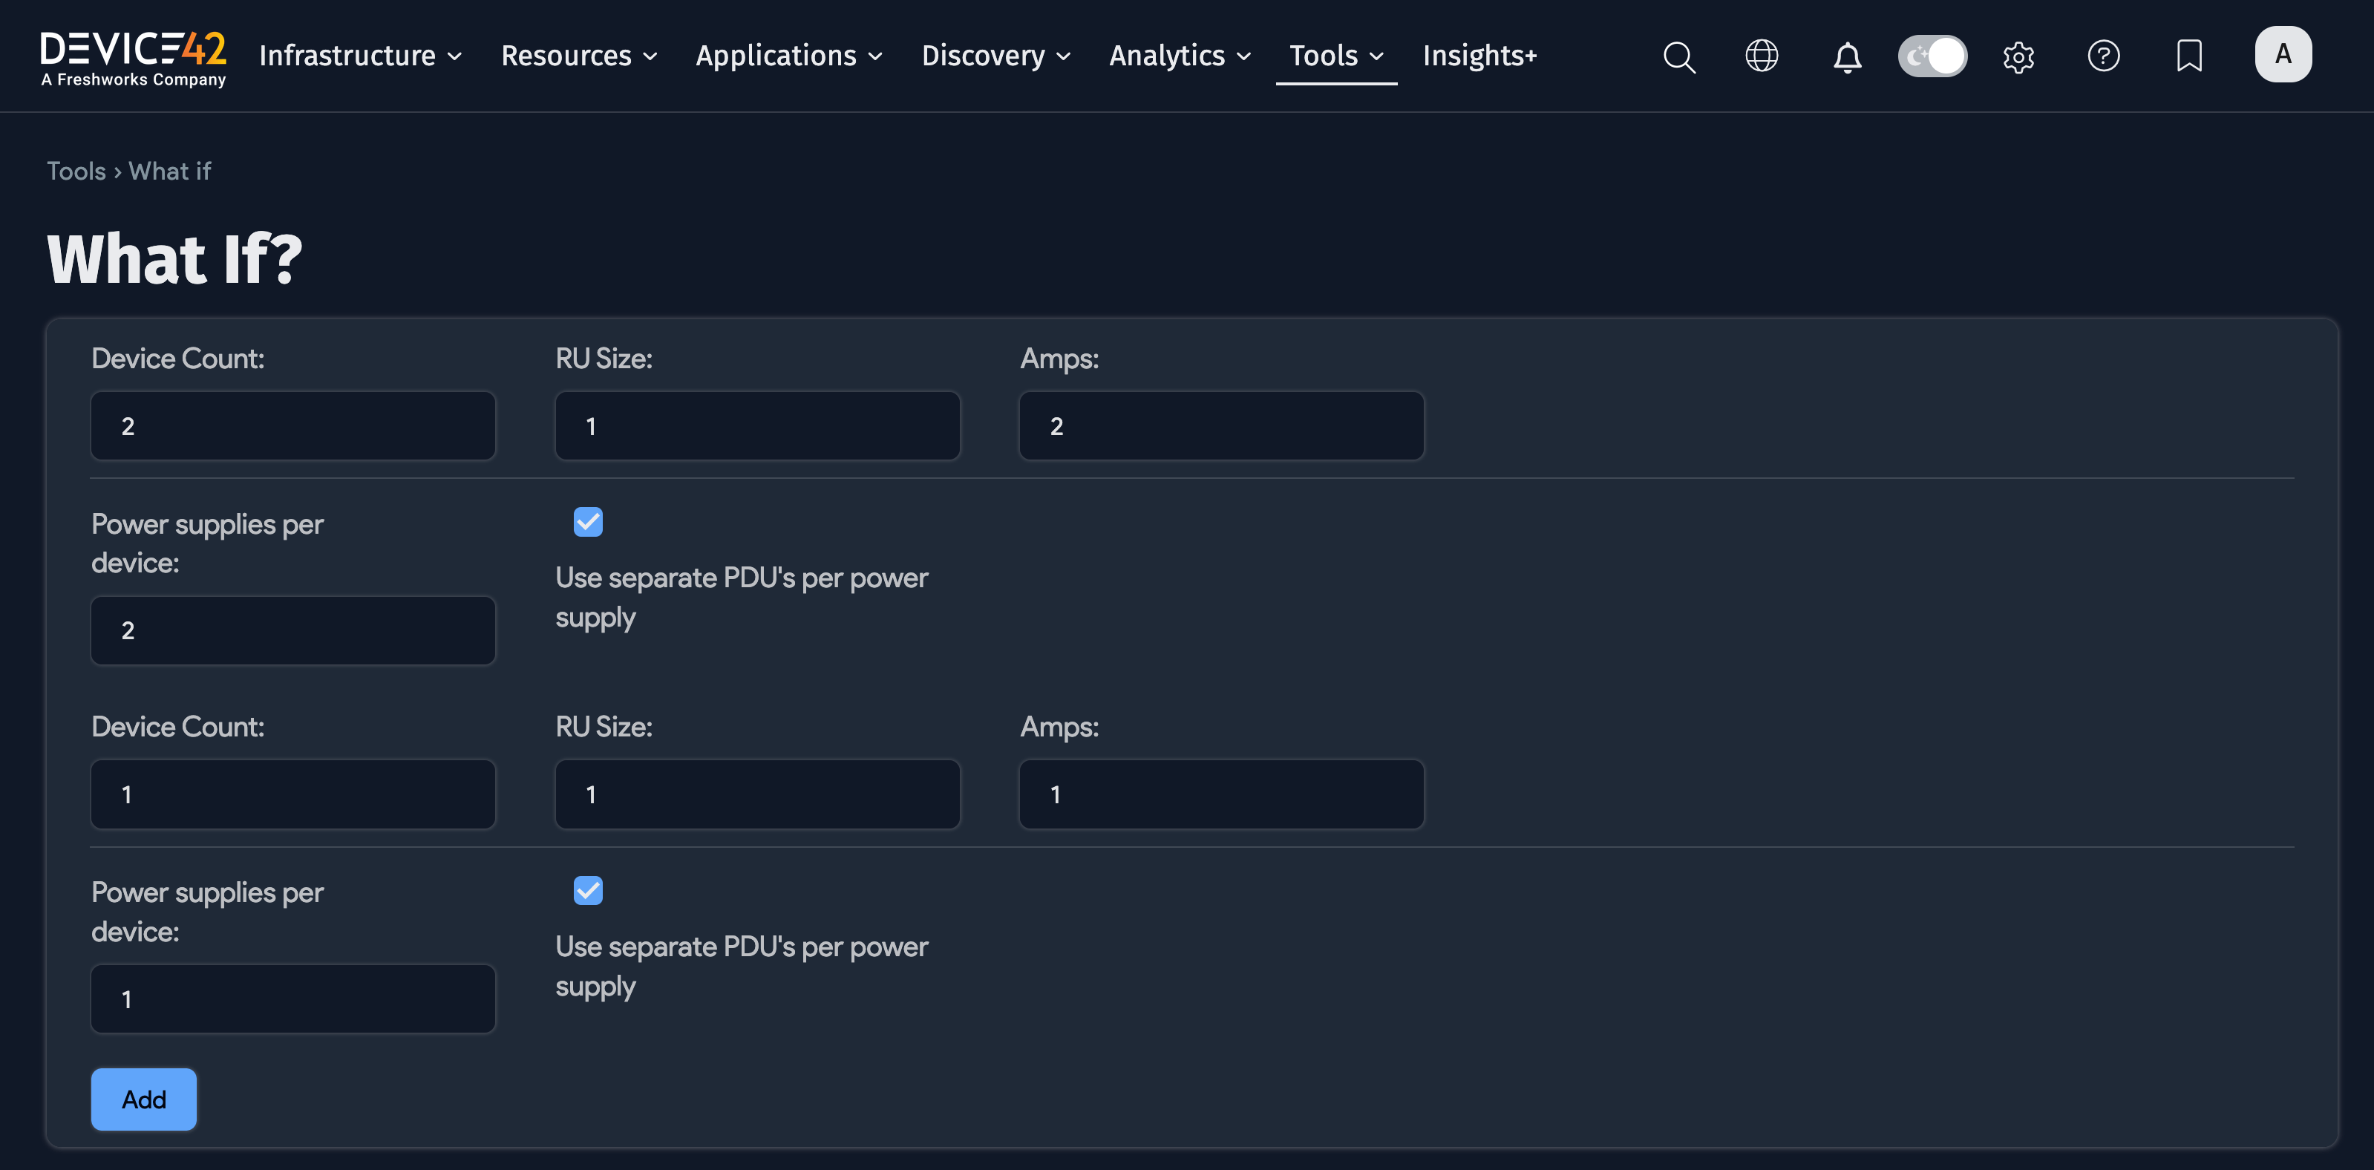Screen dimensions: 2374x1170
Task: Click the bookmarks icon
Action: (x=2188, y=56)
